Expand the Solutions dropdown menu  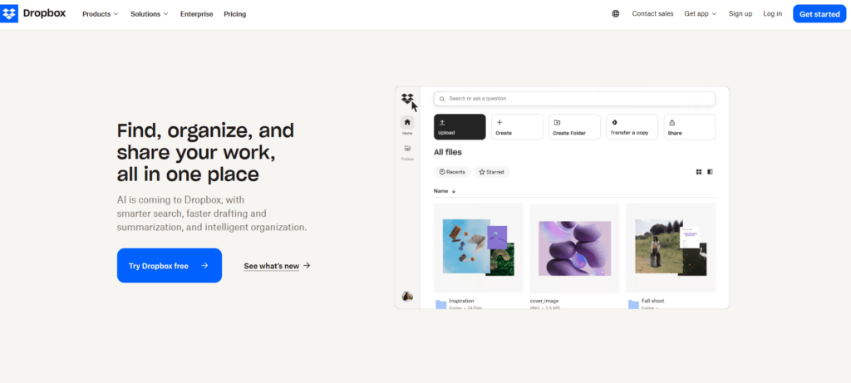tap(150, 14)
